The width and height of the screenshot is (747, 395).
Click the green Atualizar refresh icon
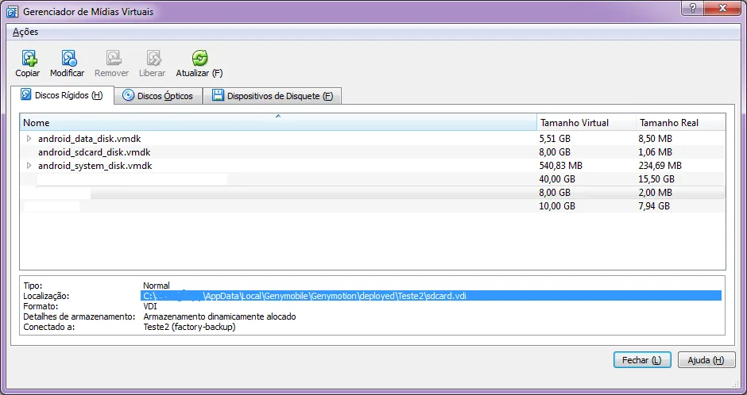[x=199, y=58]
